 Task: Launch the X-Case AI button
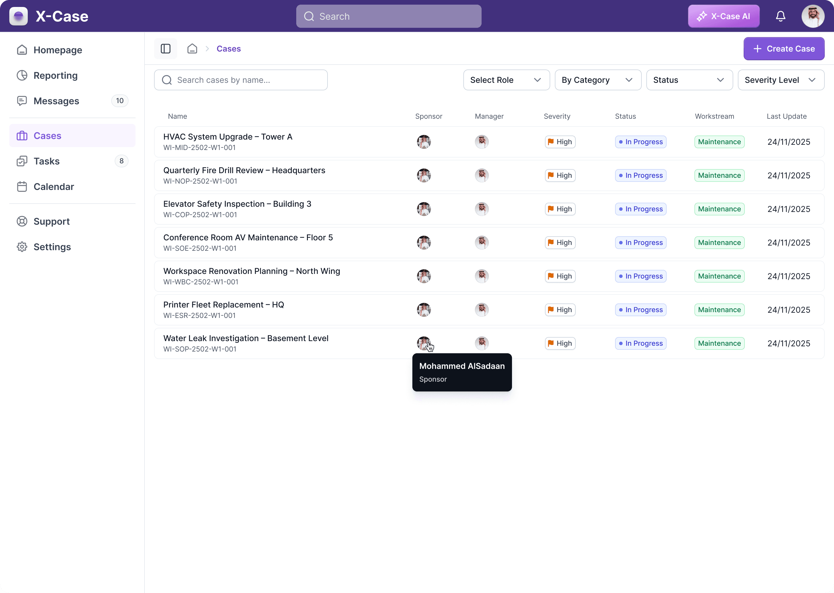[723, 16]
